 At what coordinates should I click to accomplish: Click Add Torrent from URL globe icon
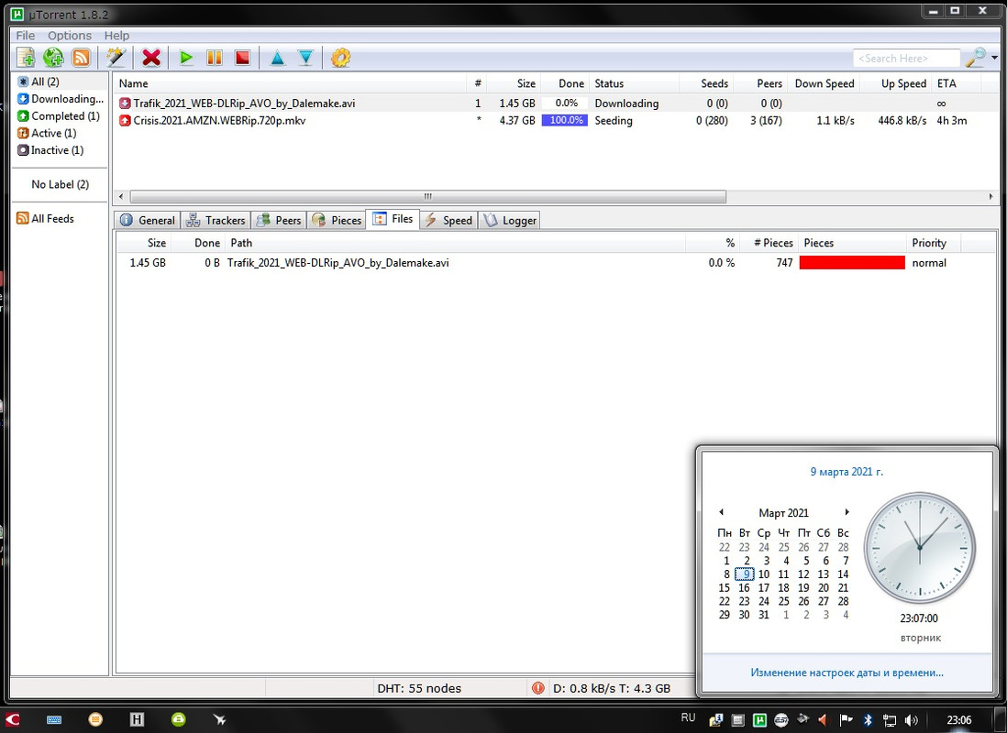point(53,58)
